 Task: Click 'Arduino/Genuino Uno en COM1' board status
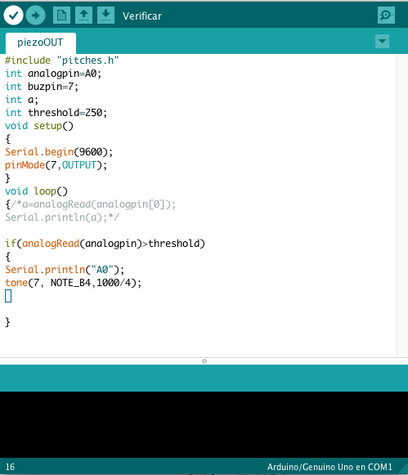coord(330,467)
